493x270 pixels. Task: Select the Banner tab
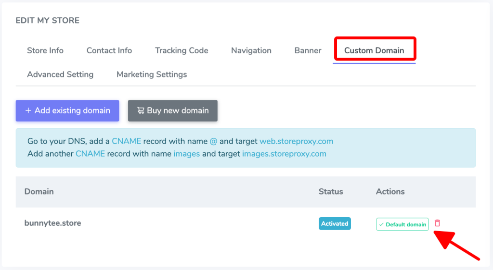click(x=308, y=50)
